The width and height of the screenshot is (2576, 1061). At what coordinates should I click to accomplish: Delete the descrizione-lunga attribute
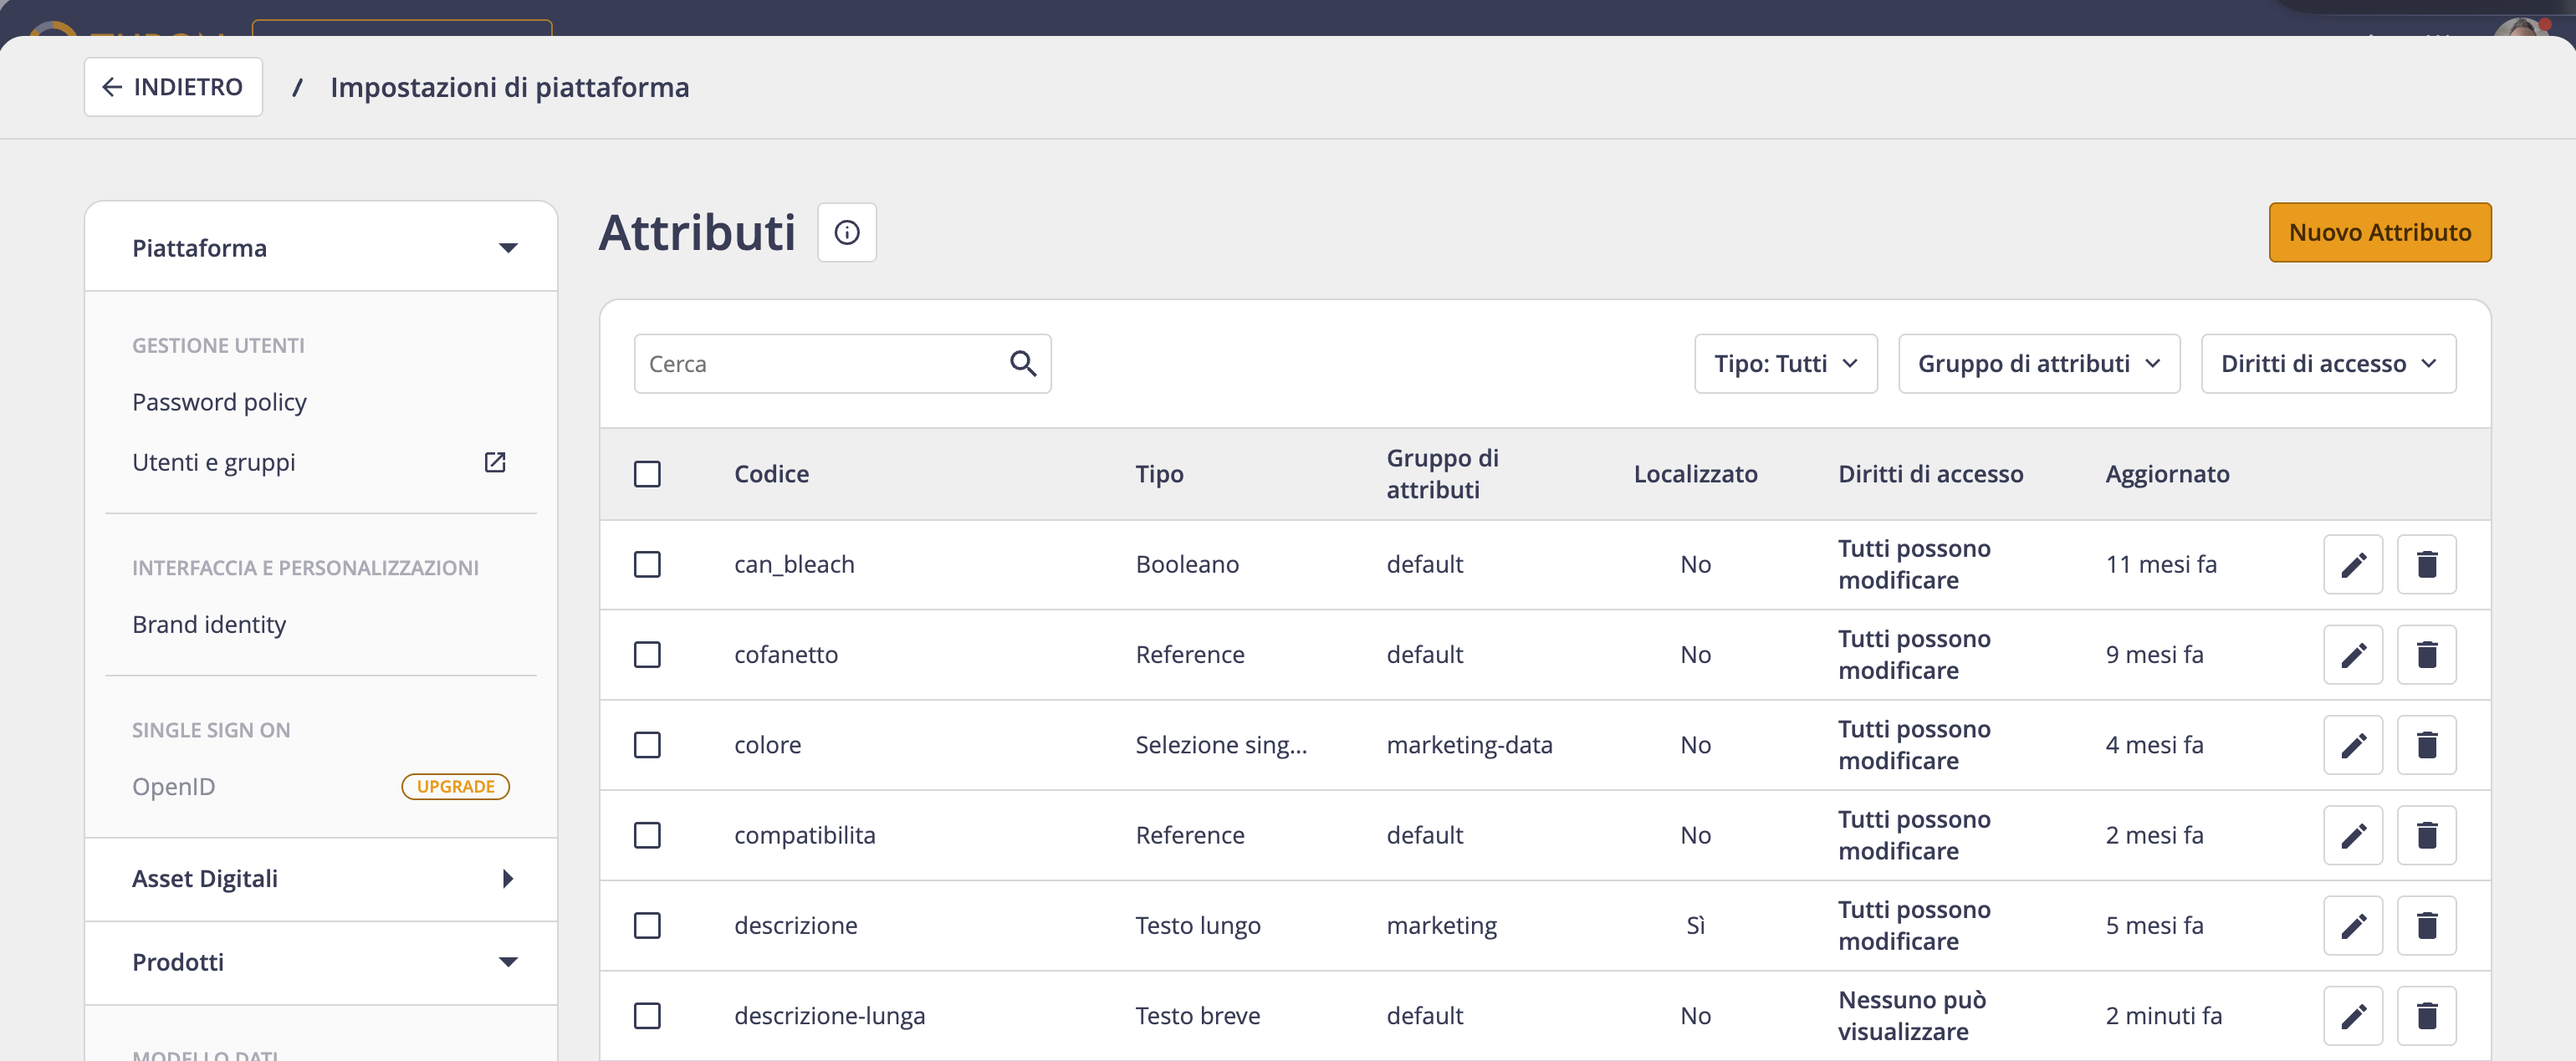2426,1016
